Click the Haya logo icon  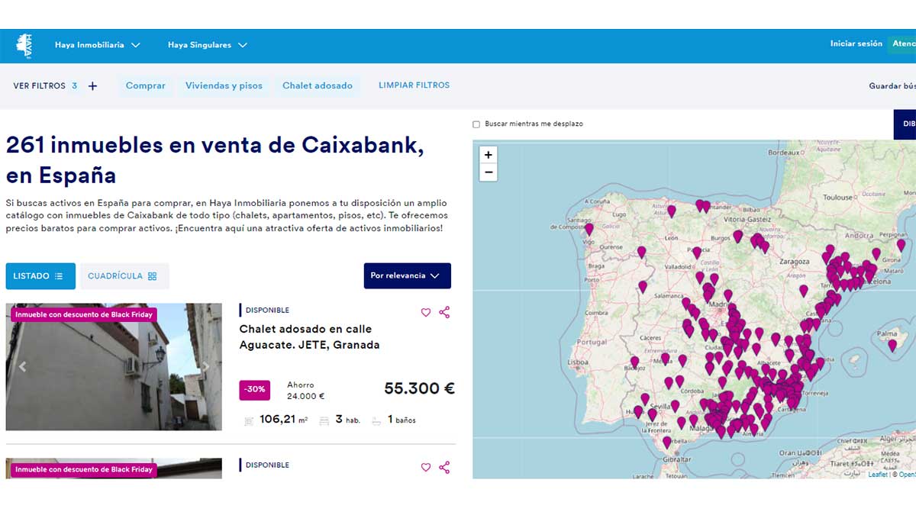24,45
